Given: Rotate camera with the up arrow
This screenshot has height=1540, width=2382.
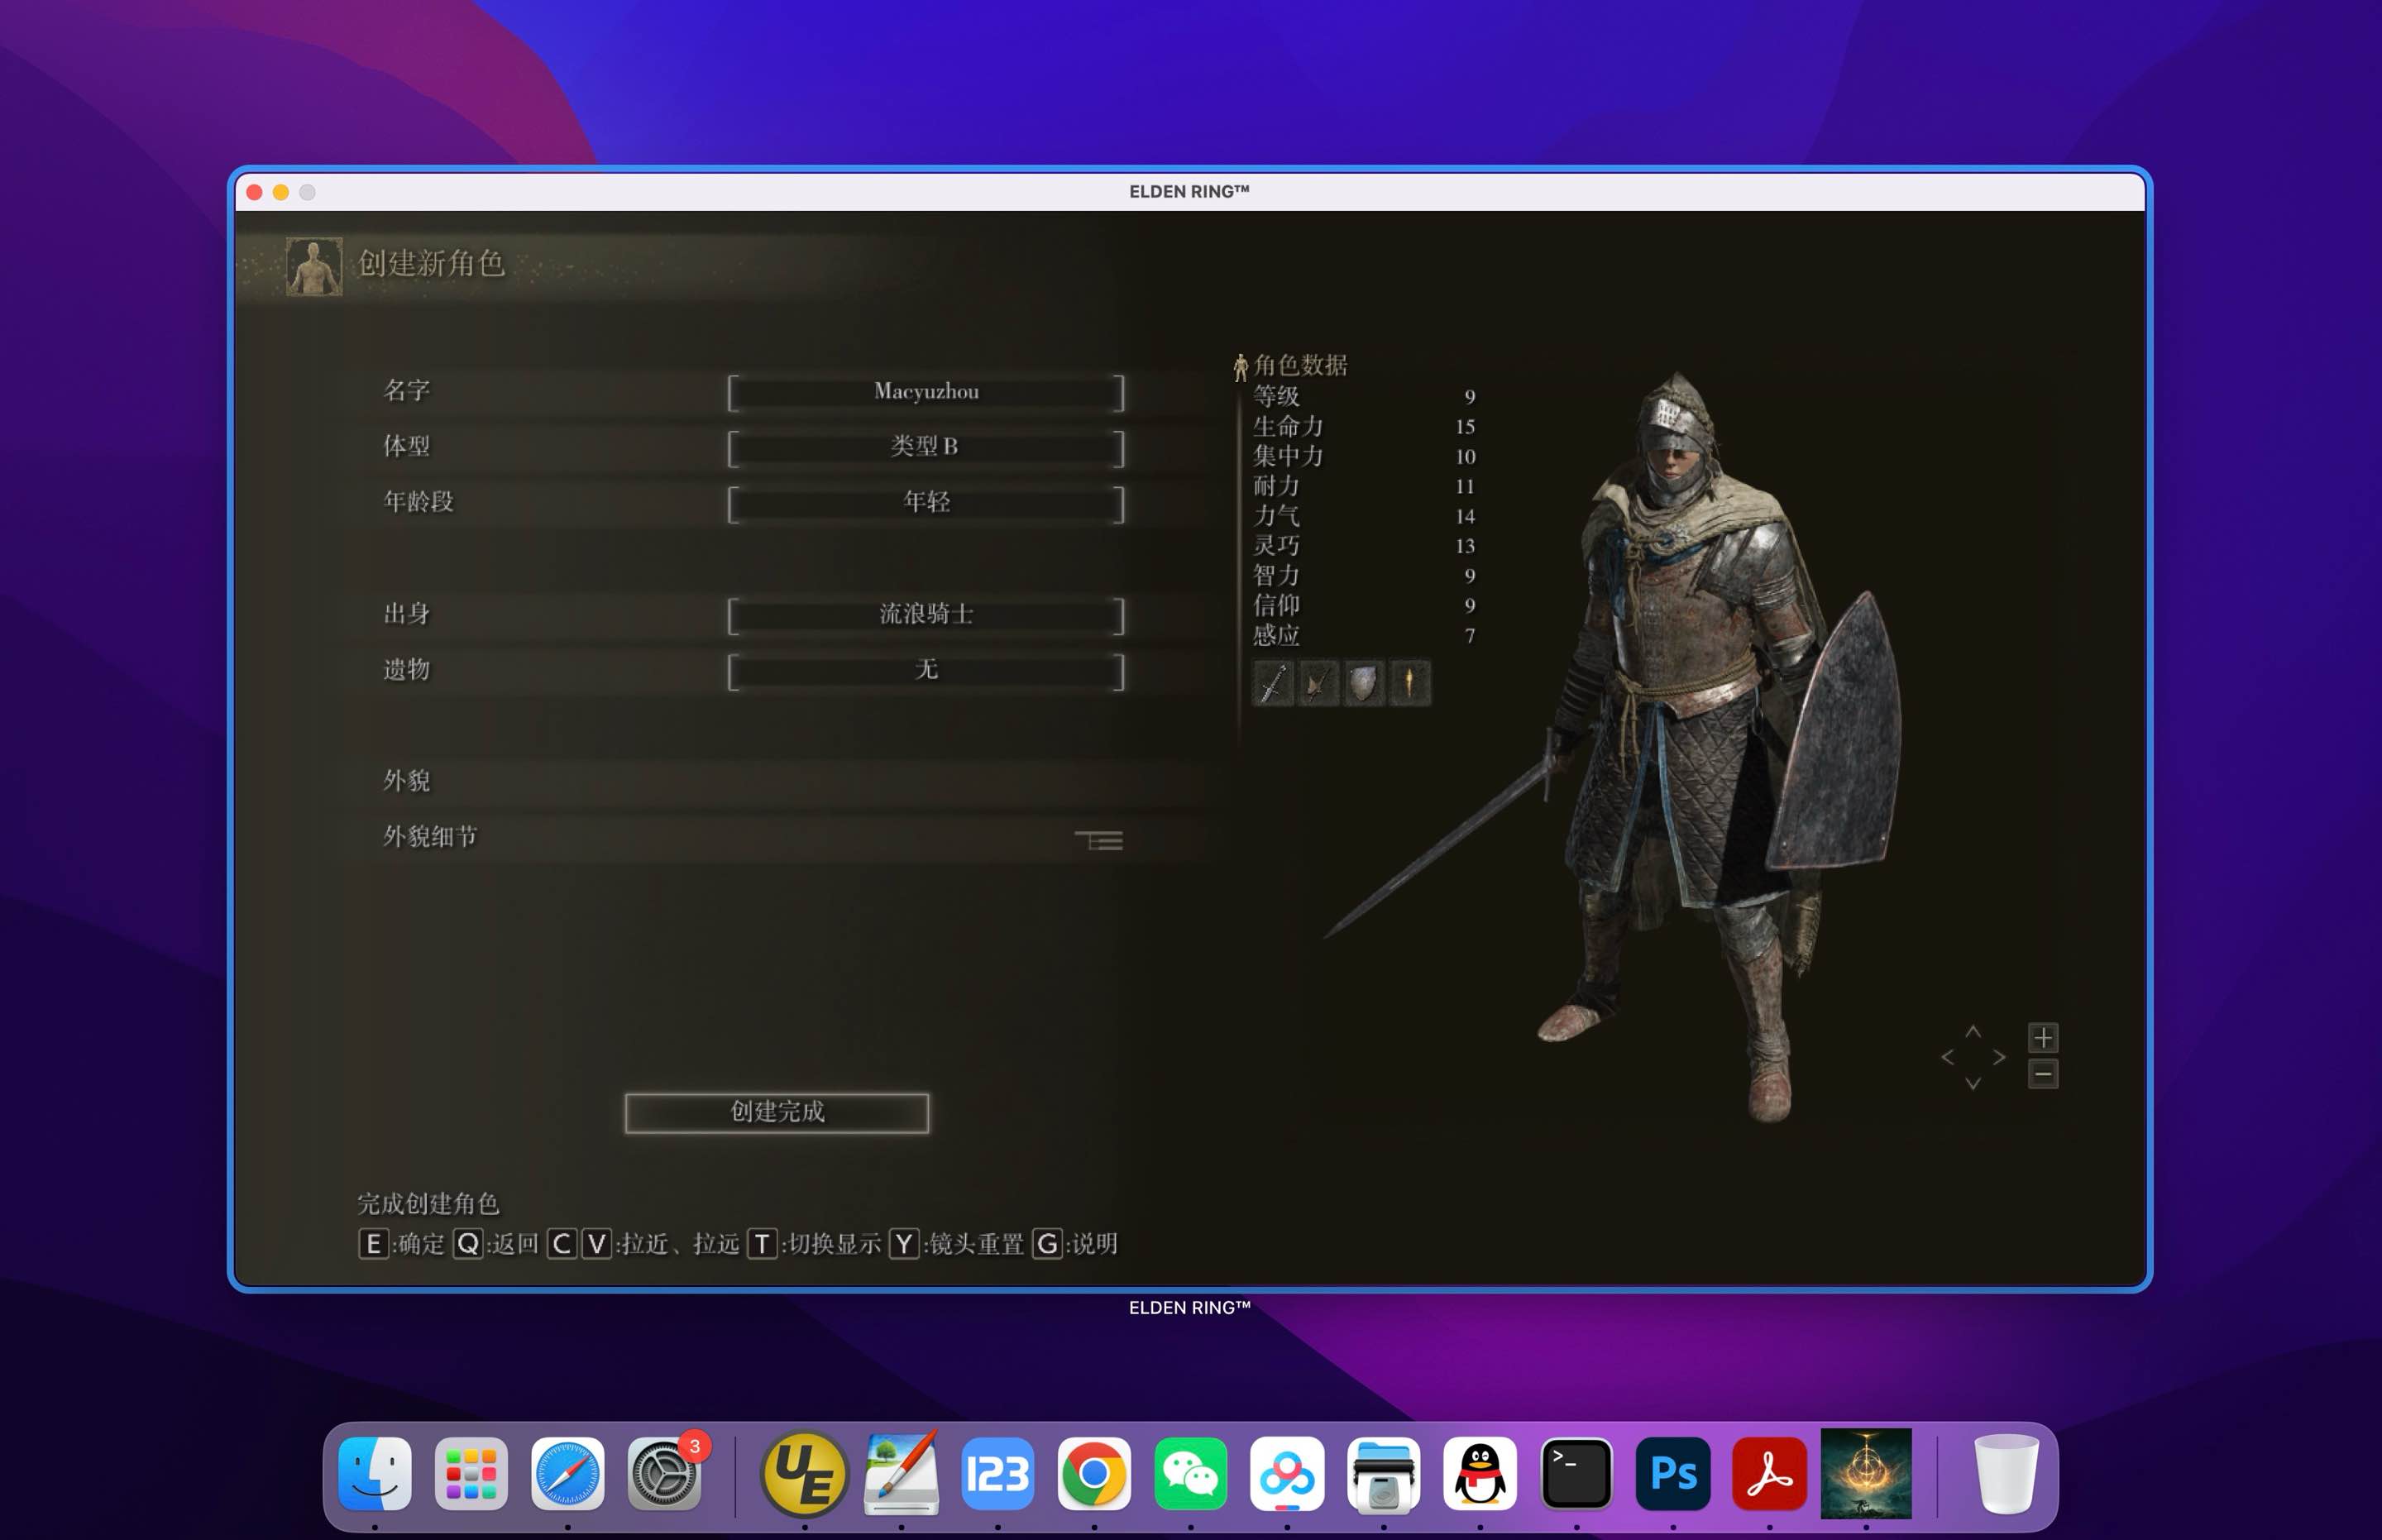Looking at the screenshot, I should point(1972,1031).
